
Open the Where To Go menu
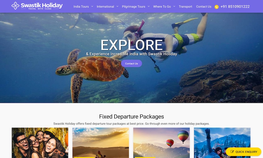[162, 7]
